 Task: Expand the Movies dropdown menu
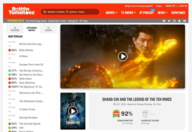[112, 13]
